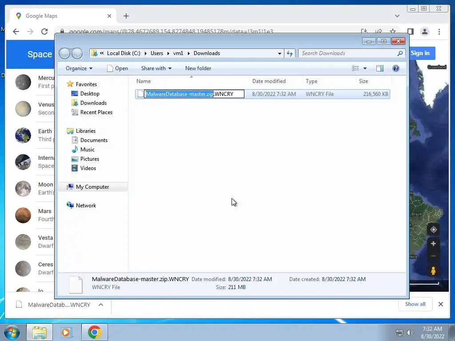Screen dimensions: 455x341
Task: Open Explorer from taskbar
Action: pos(40,332)
